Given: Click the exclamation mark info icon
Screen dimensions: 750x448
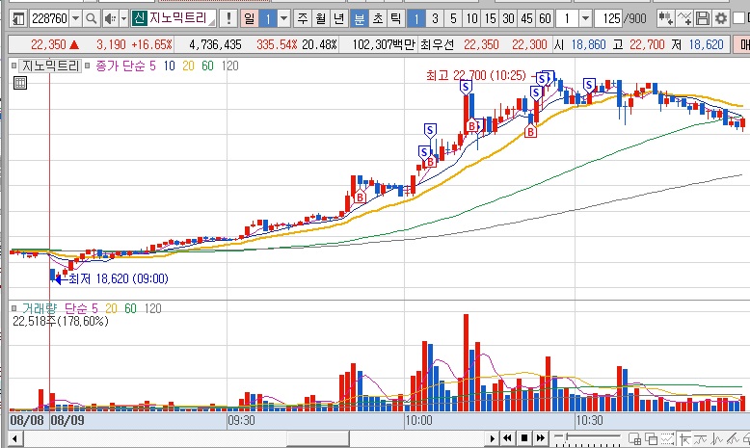Looking at the screenshot, I should tap(228, 18).
